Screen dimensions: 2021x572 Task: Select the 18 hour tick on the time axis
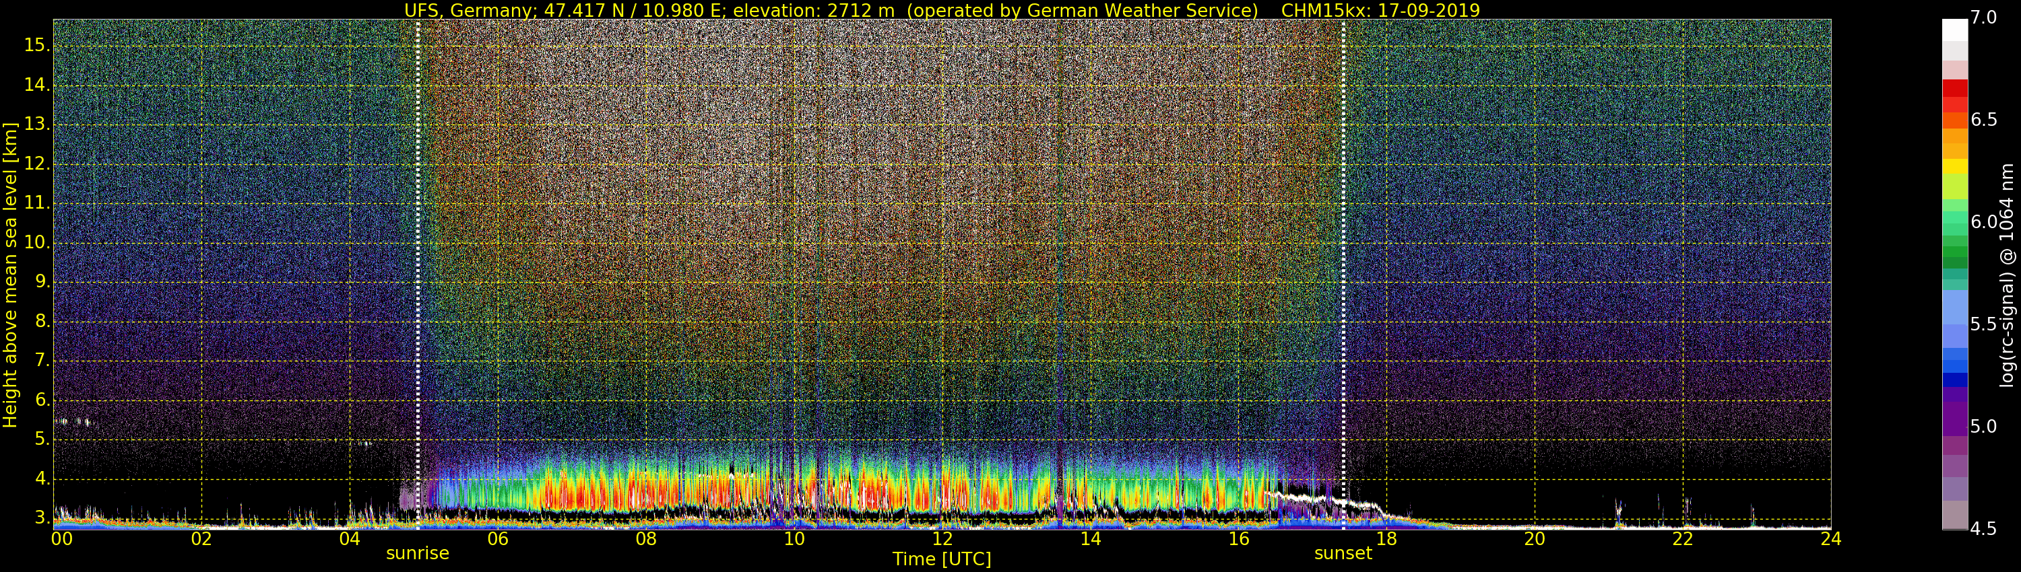click(1386, 538)
